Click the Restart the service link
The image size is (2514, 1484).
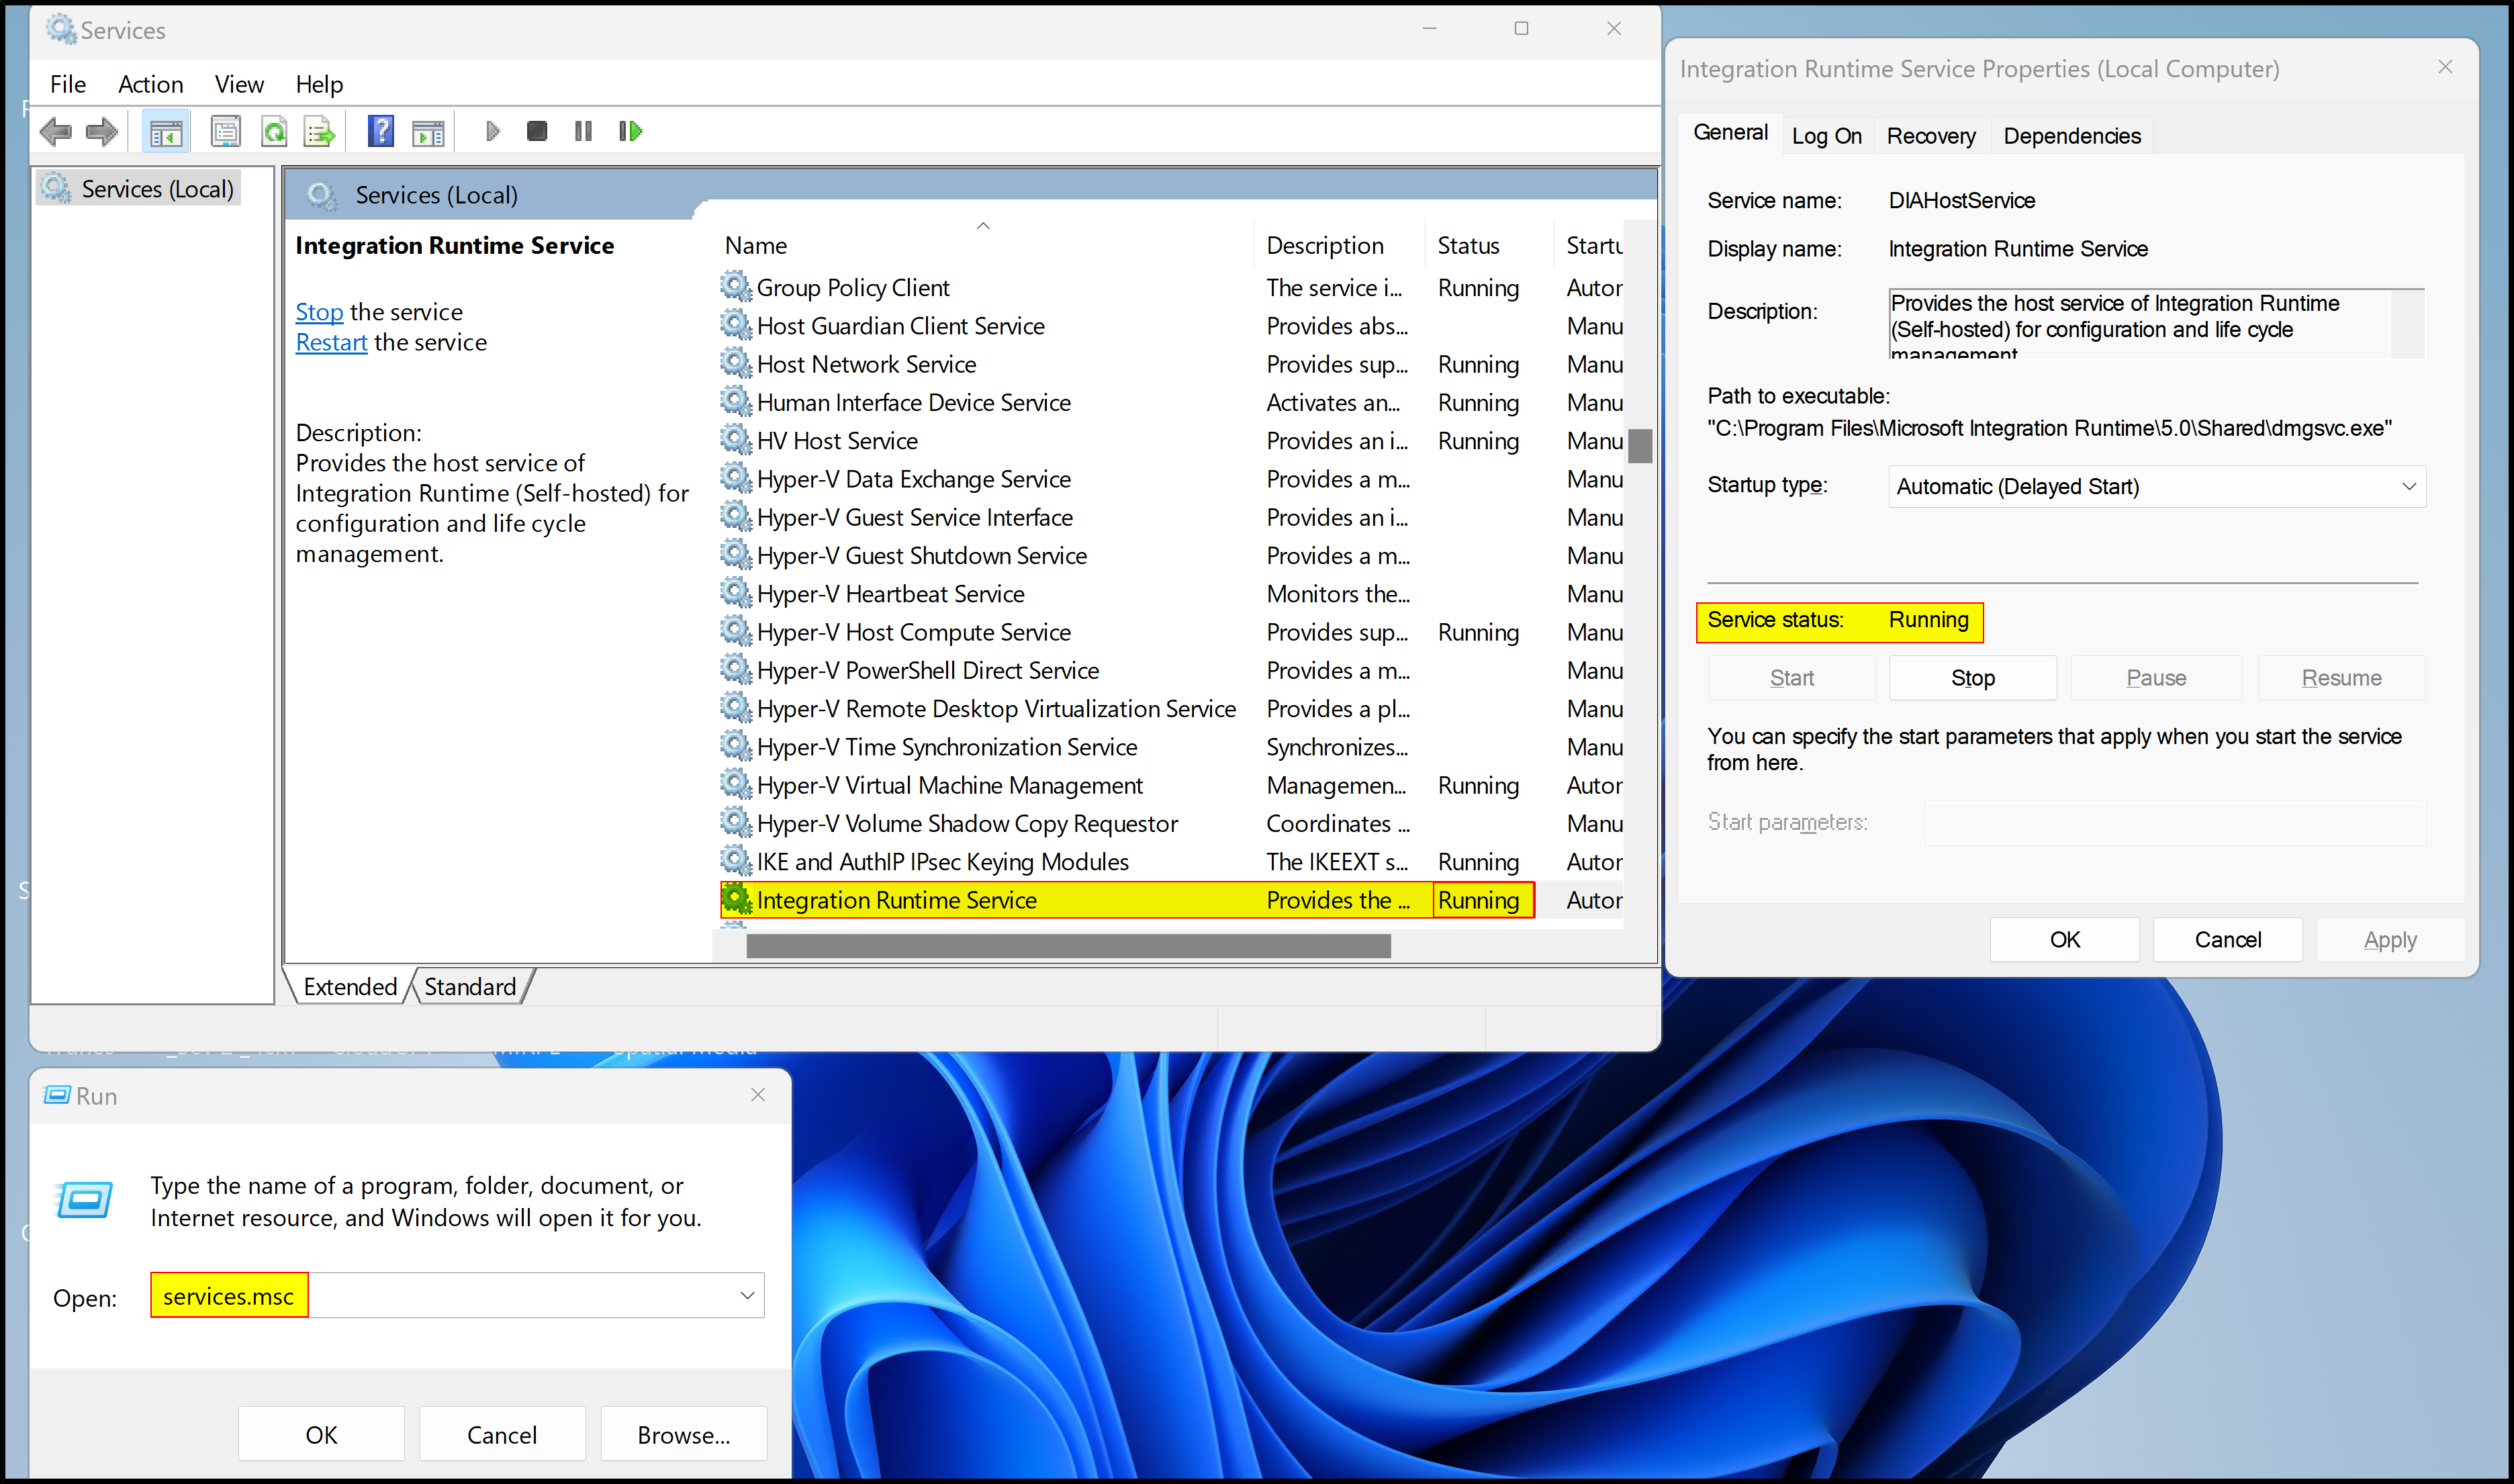coord(331,342)
